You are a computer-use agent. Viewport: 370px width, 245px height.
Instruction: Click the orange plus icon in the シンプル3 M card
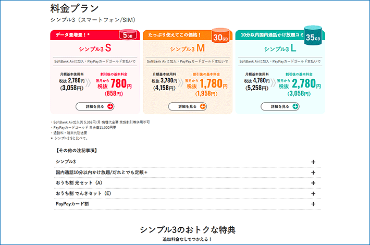(x=203, y=106)
